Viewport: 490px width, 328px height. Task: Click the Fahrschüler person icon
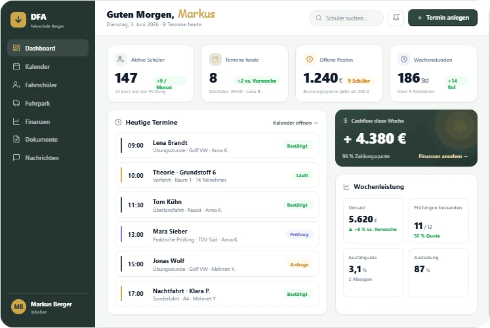click(x=16, y=85)
